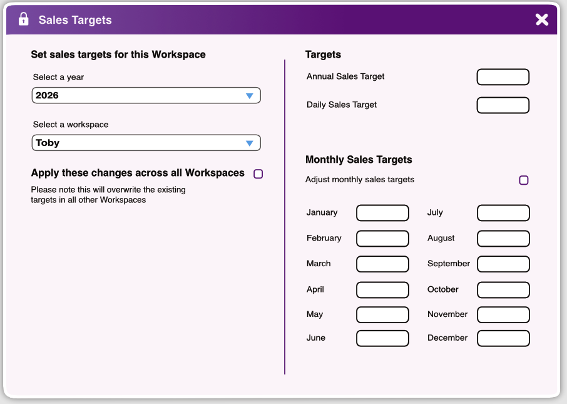Click the February target input box
The image size is (567, 404).
(382, 239)
